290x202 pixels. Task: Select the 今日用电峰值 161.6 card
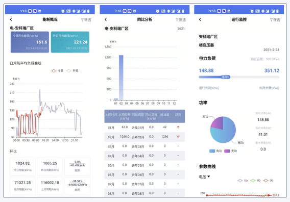pos(30,42)
